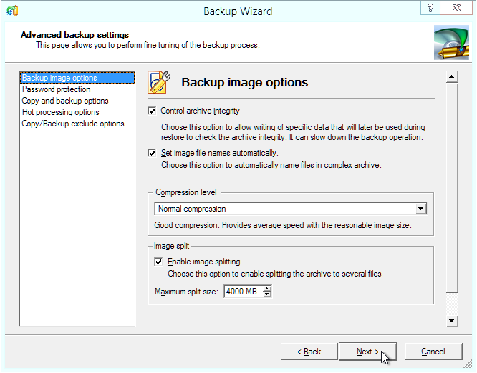This screenshot has width=477, height=373.
Task: Click the Help question mark button
Action: 430,8
